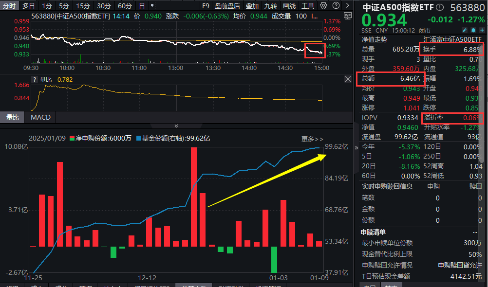Click the bell alert icon near price
Screen dimensions: 488x287
coord(473,30)
